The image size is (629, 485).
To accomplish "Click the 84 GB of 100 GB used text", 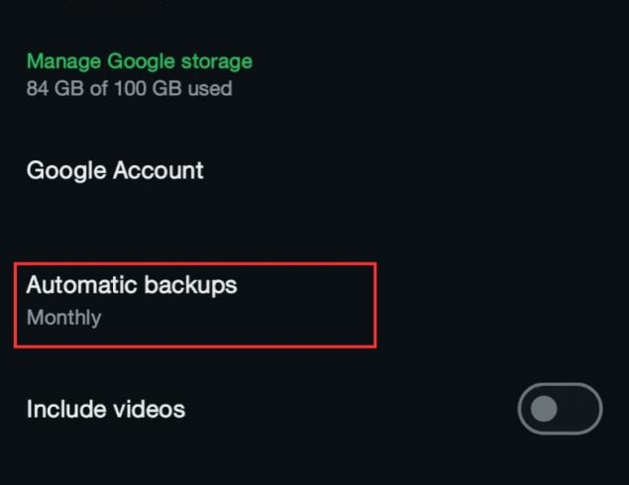I will coord(129,88).
